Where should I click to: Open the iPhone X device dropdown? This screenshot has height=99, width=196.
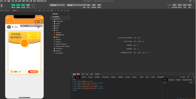click(5, 11)
